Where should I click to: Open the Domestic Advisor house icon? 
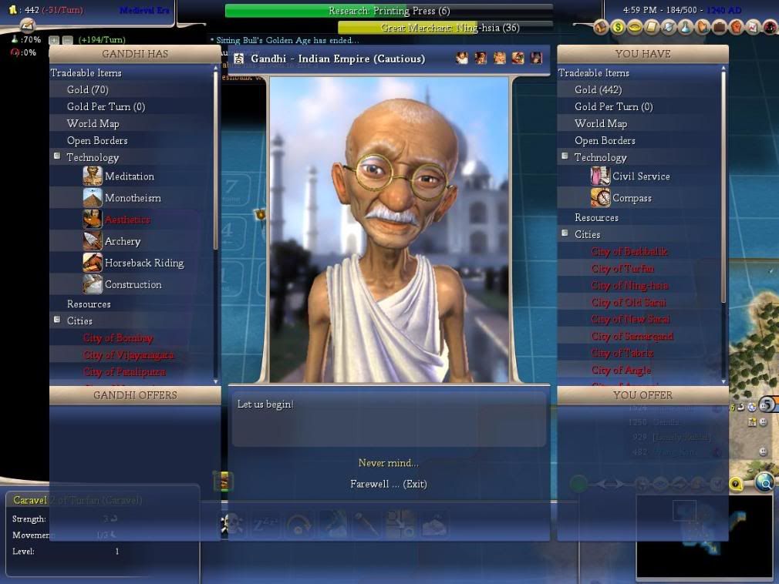(x=601, y=27)
